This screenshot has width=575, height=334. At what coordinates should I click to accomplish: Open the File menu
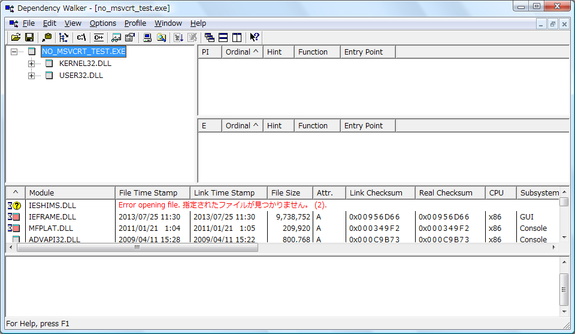tap(29, 23)
